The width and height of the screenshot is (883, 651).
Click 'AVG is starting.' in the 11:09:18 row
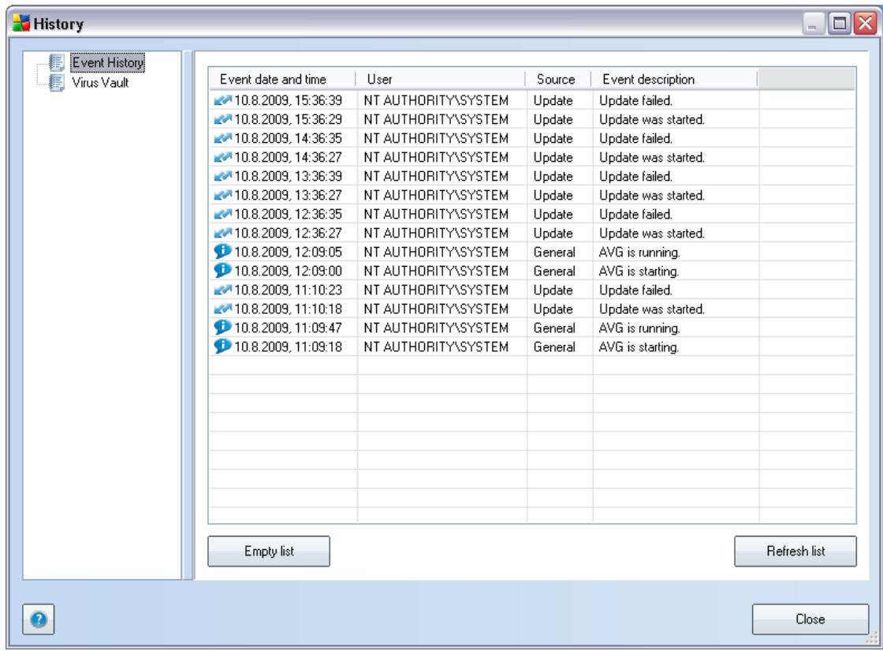click(x=639, y=346)
